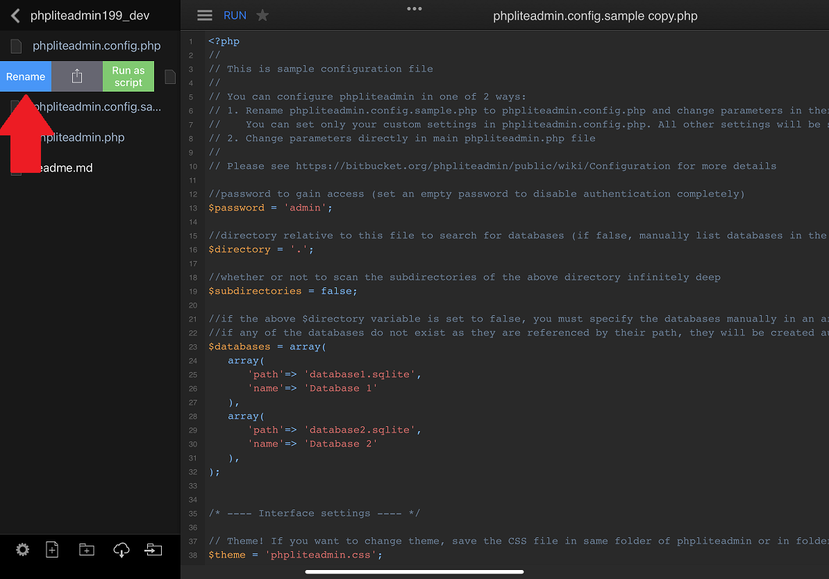Image resolution: width=829 pixels, height=579 pixels.
Task: Tap the share icon in the swiped file row
Action: pyautogui.click(x=77, y=76)
